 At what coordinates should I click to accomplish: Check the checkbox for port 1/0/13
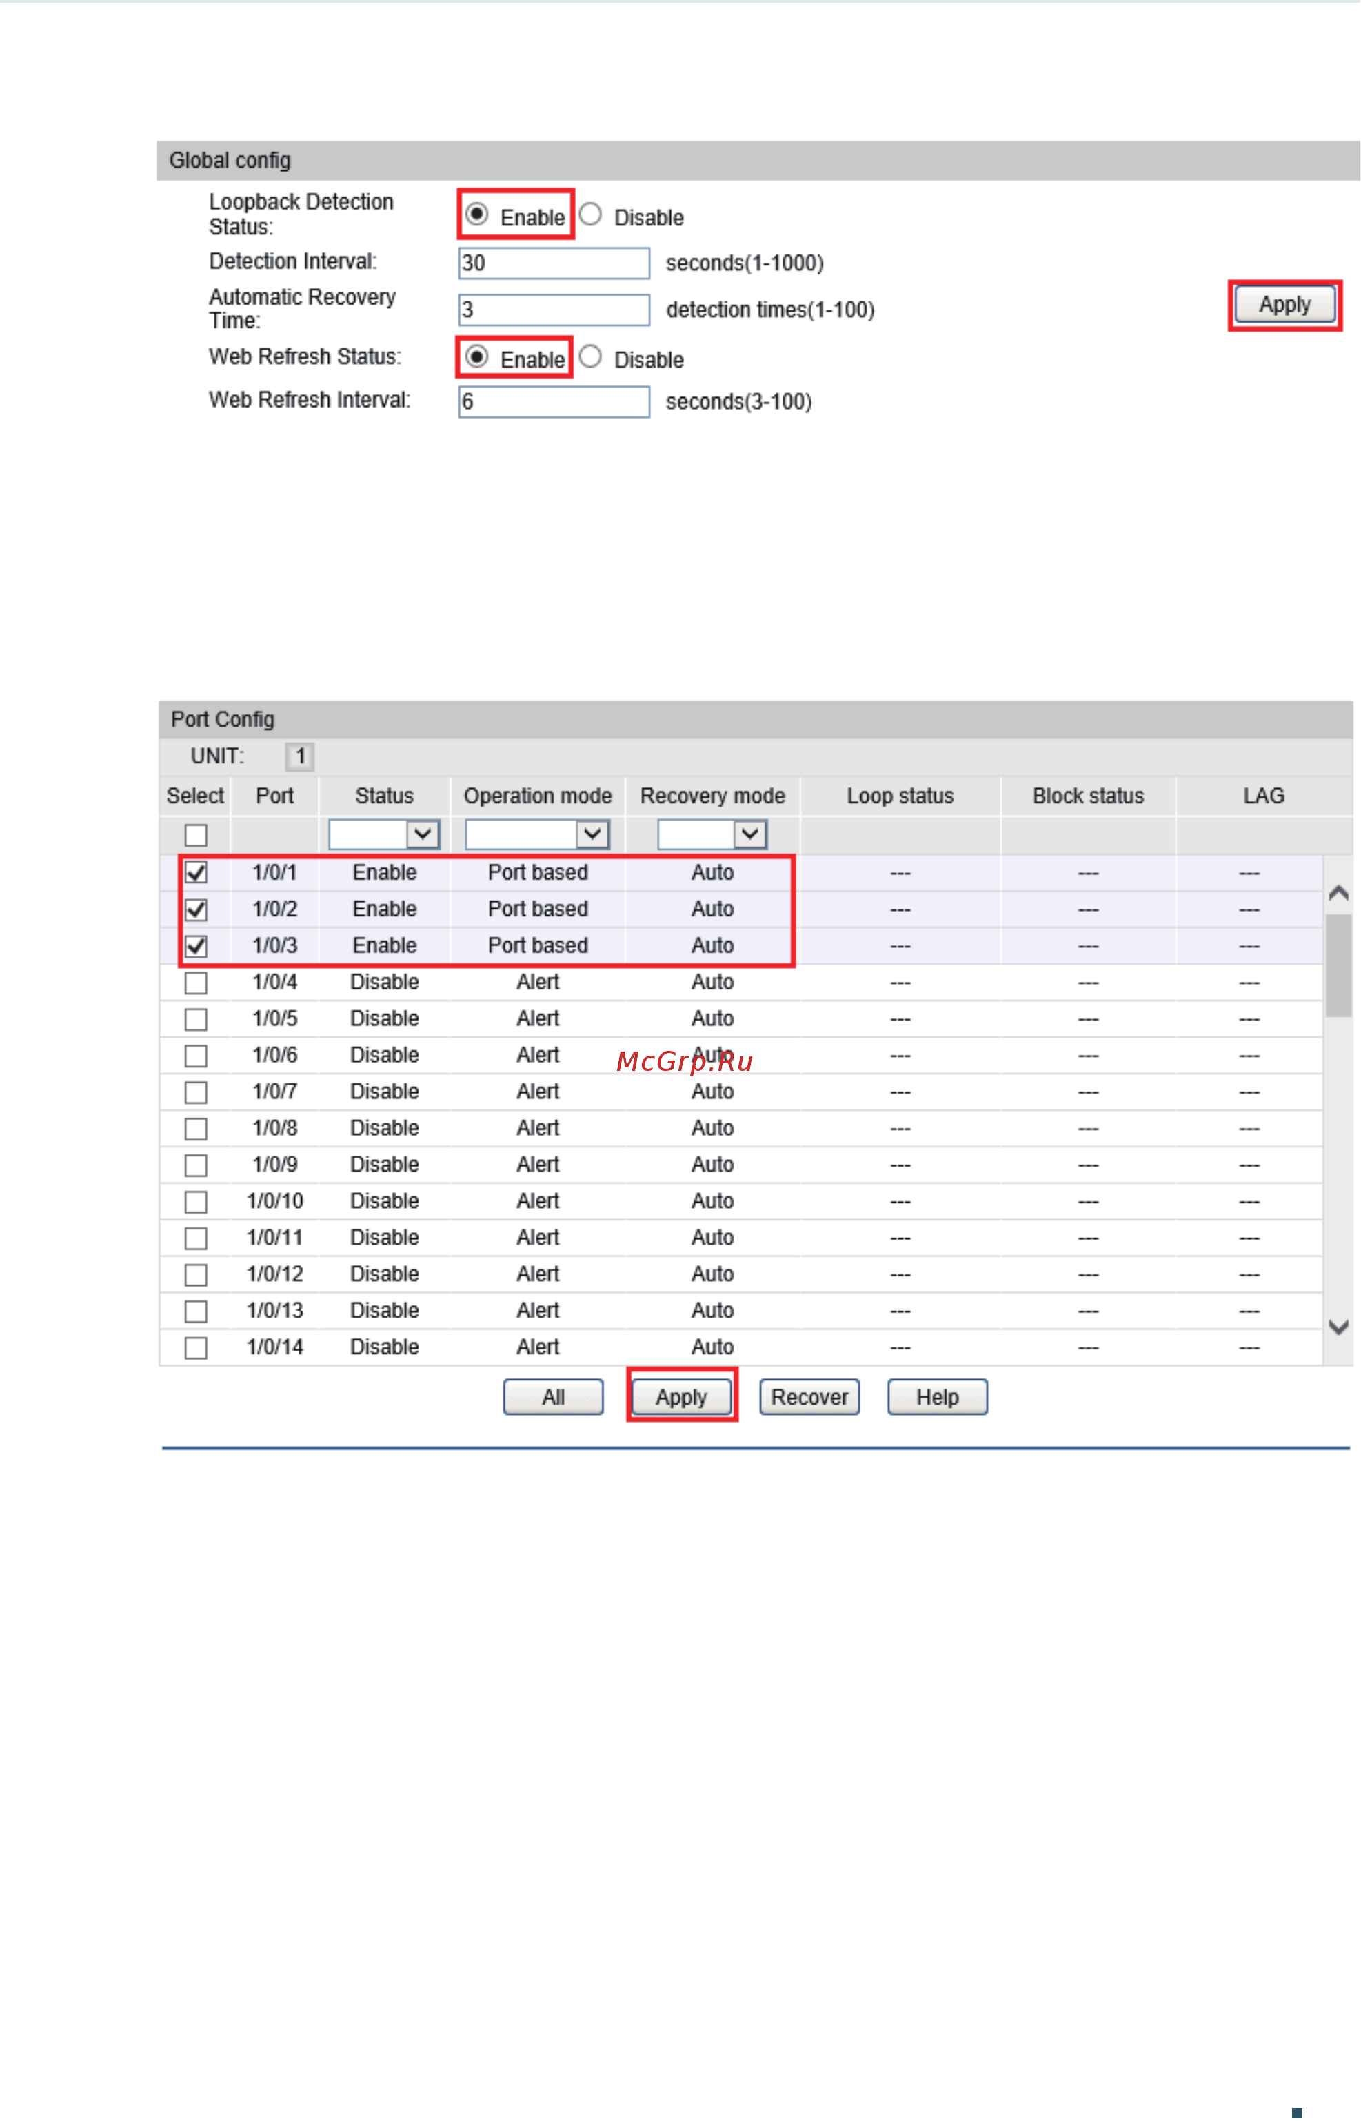(x=196, y=1311)
